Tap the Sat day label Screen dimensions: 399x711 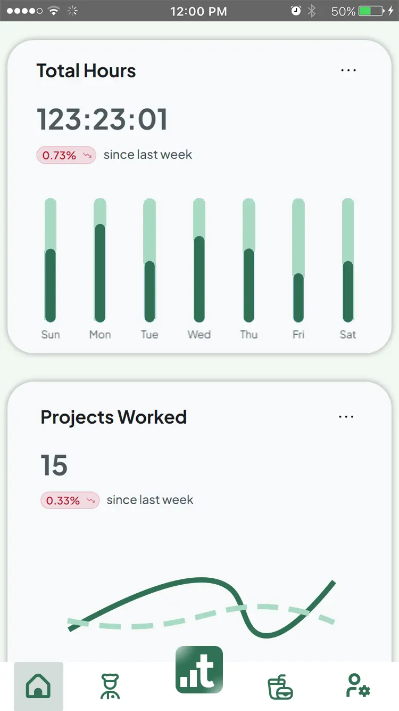[348, 335]
